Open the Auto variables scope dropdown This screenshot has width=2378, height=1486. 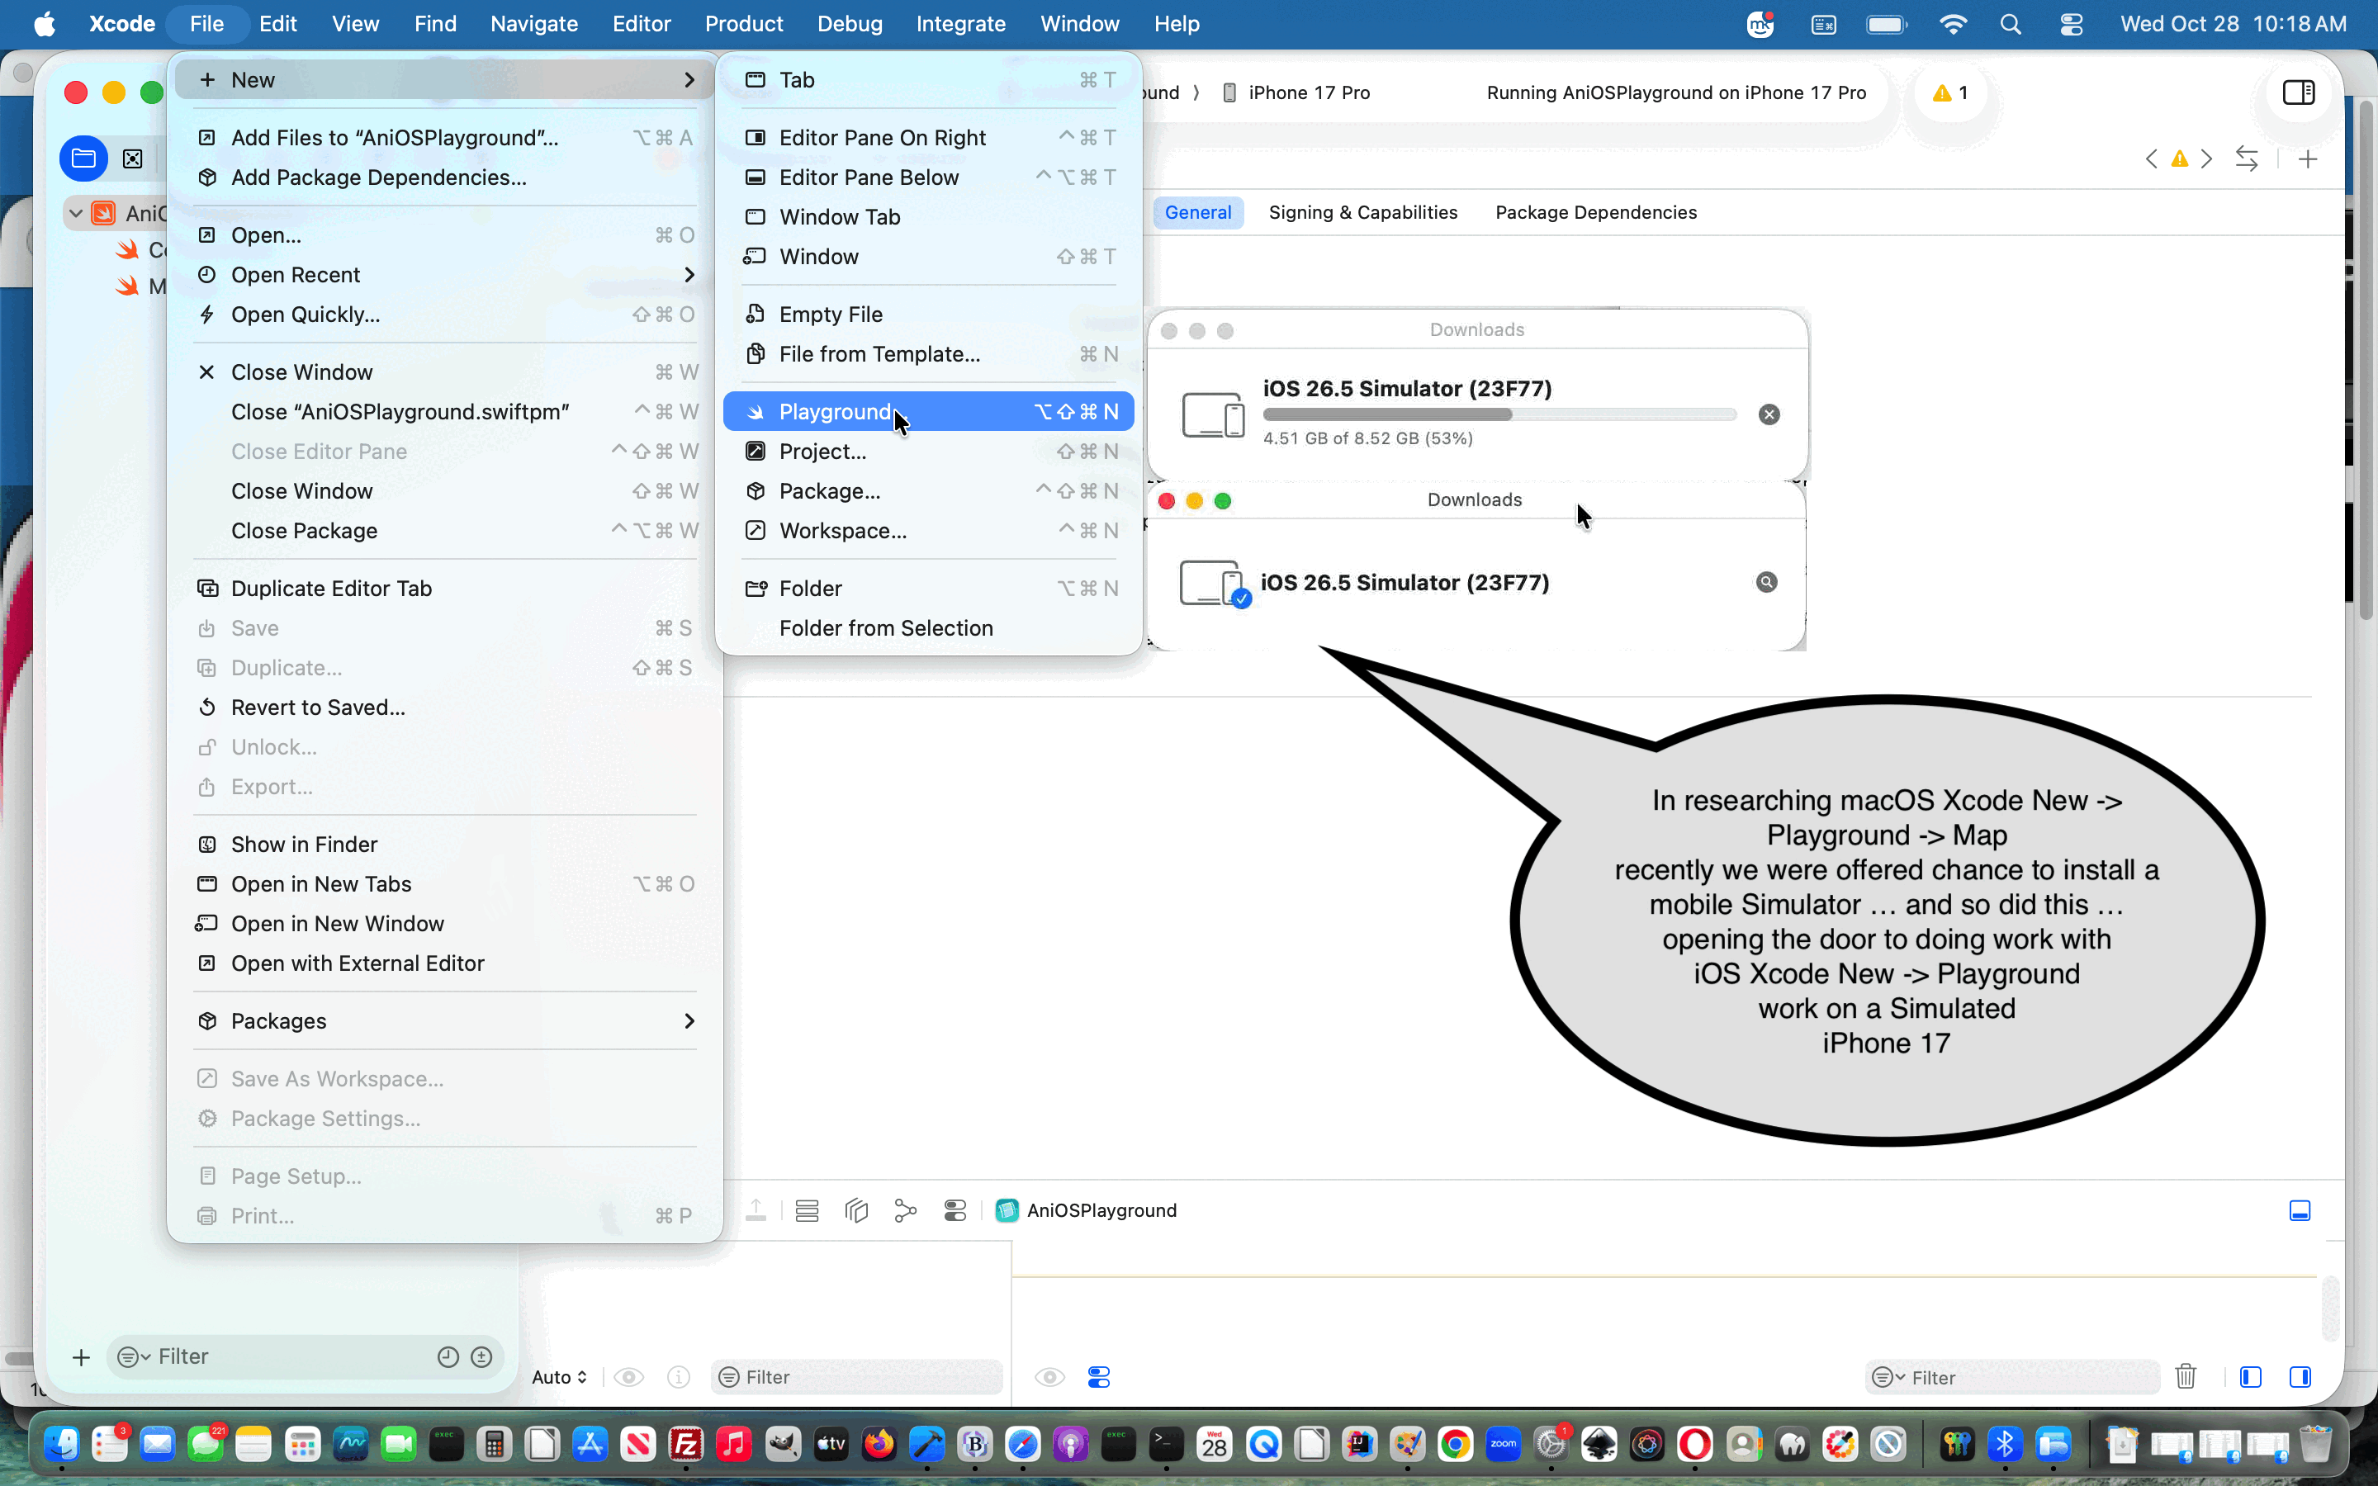(559, 1376)
